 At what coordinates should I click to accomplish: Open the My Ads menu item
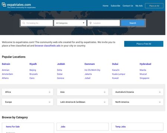[x=139, y=6]
